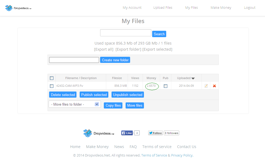Check the box beside 42432-CAM-MP3.flv
The width and height of the screenshot is (265, 165).
click(52, 86)
